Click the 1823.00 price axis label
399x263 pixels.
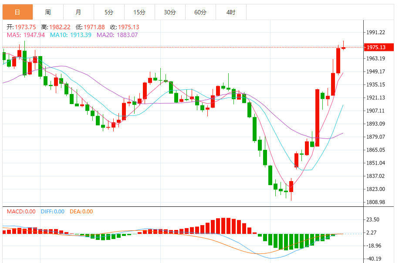375,189
